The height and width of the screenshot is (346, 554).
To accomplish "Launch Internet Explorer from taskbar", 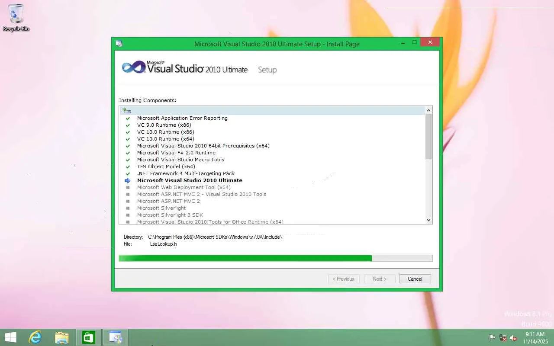I will coord(35,337).
